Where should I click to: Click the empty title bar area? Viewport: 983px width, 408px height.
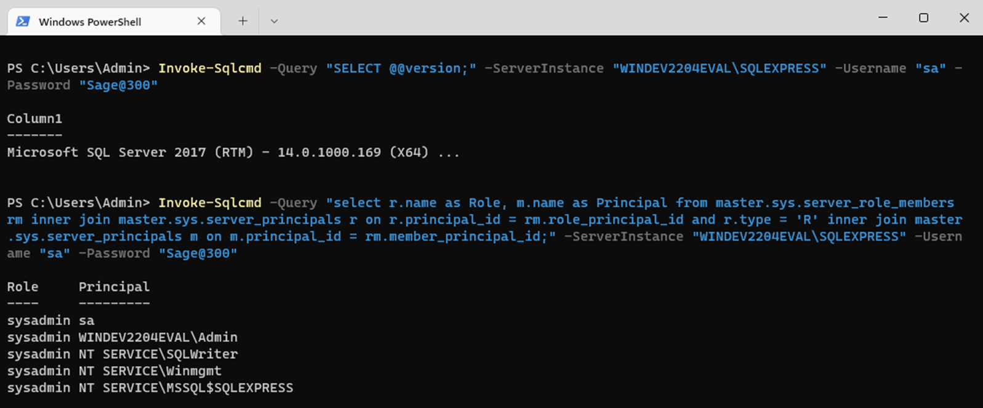[x=554, y=18]
